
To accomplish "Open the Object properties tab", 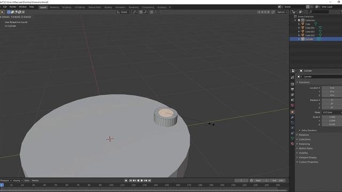I will coord(292,112).
